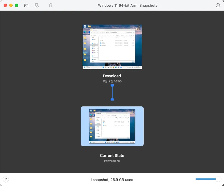Maximize the window using the green button
Image resolution: width=224 pixels, height=186 pixels.
point(17,5)
